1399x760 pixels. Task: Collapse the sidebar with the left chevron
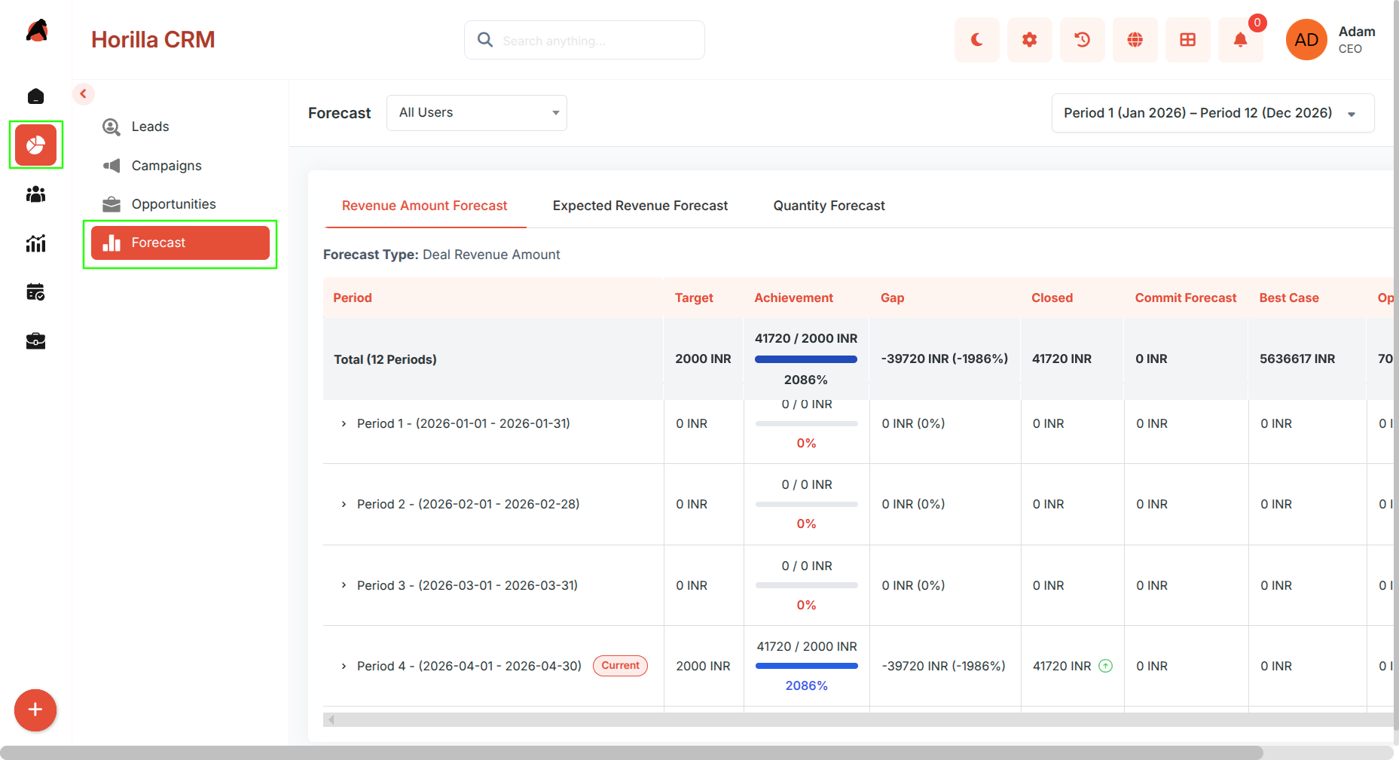[x=84, y=94]
